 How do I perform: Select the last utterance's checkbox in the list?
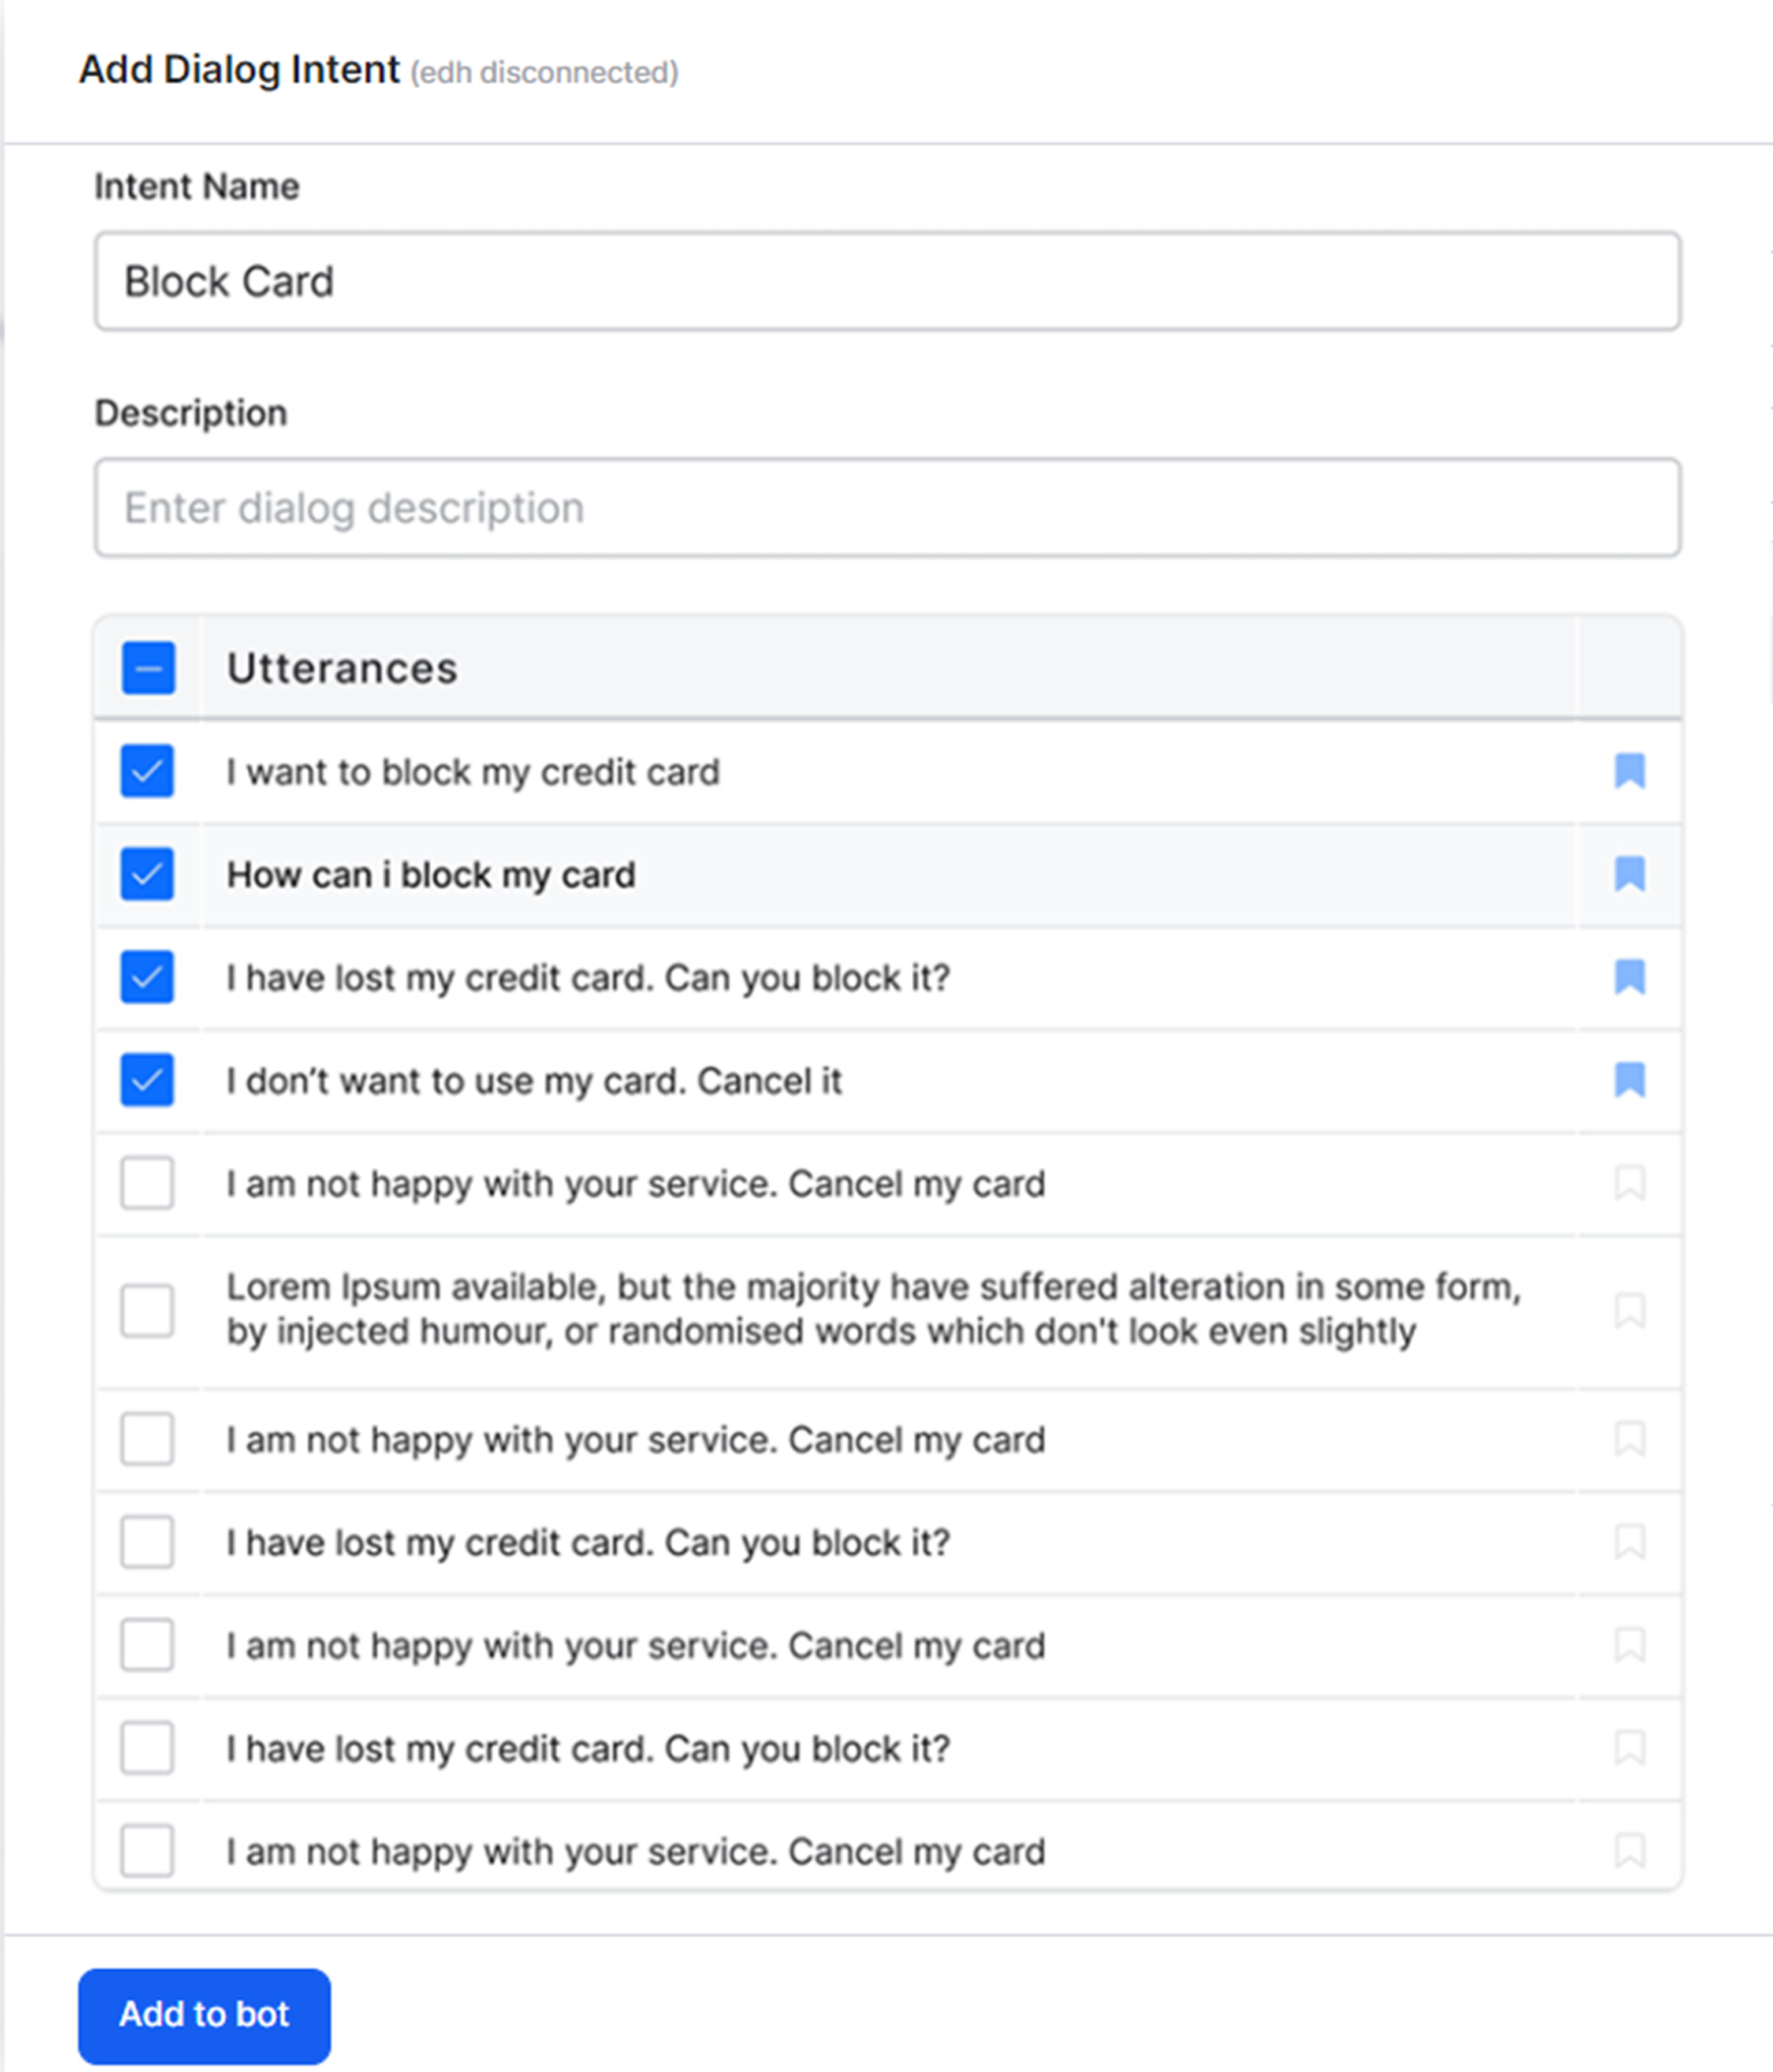(147, 1851)
